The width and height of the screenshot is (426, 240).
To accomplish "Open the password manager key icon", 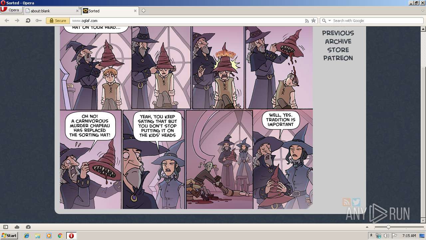I will pyautogui.click(x=38, y=21).
